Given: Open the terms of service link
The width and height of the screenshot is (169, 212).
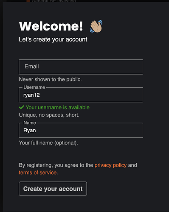Looking at the screenshot, I should click(x=38, y=173).
